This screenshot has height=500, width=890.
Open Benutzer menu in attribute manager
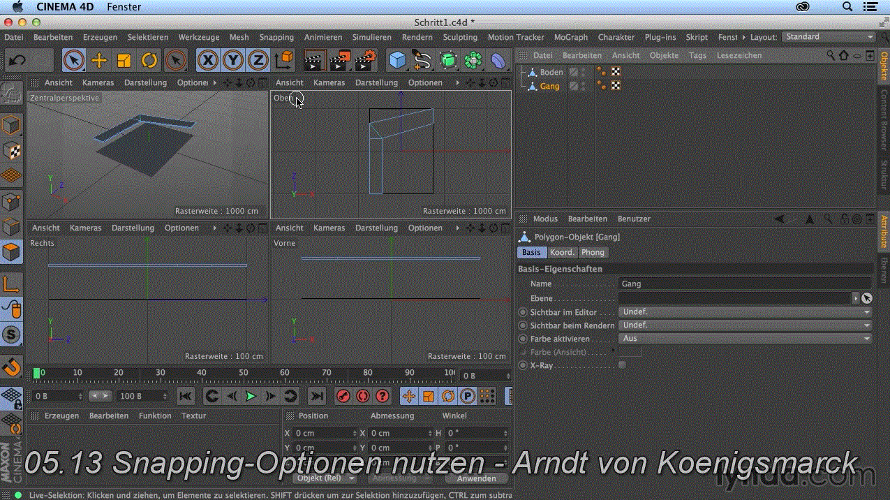(x=634, y=219)
